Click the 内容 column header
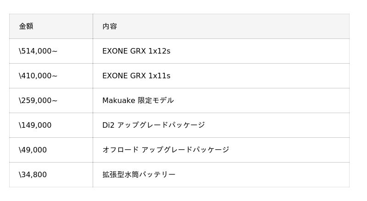Screen dimensions: 367x201 coord(110,26)
